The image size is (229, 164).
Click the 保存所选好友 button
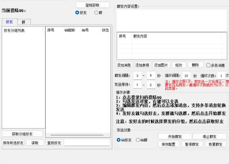pos(13,143)
